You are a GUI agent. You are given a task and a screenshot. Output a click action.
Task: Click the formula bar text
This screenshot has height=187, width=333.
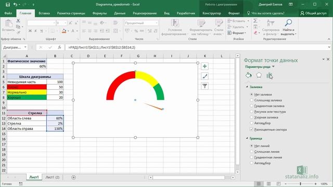coord(102,47)
